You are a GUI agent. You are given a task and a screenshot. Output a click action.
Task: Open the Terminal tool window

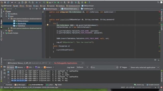pos(8,85)
